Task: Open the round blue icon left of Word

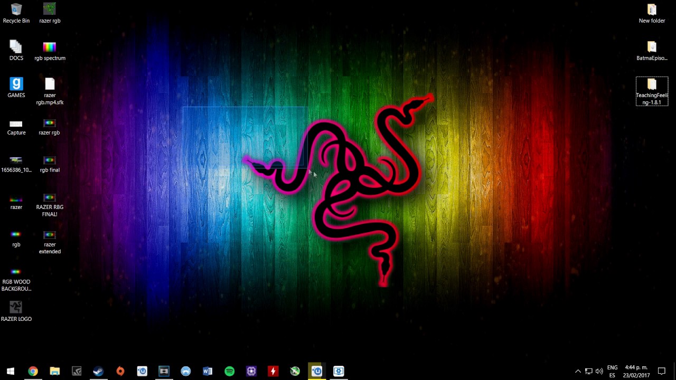Action: tap(186, 371)
